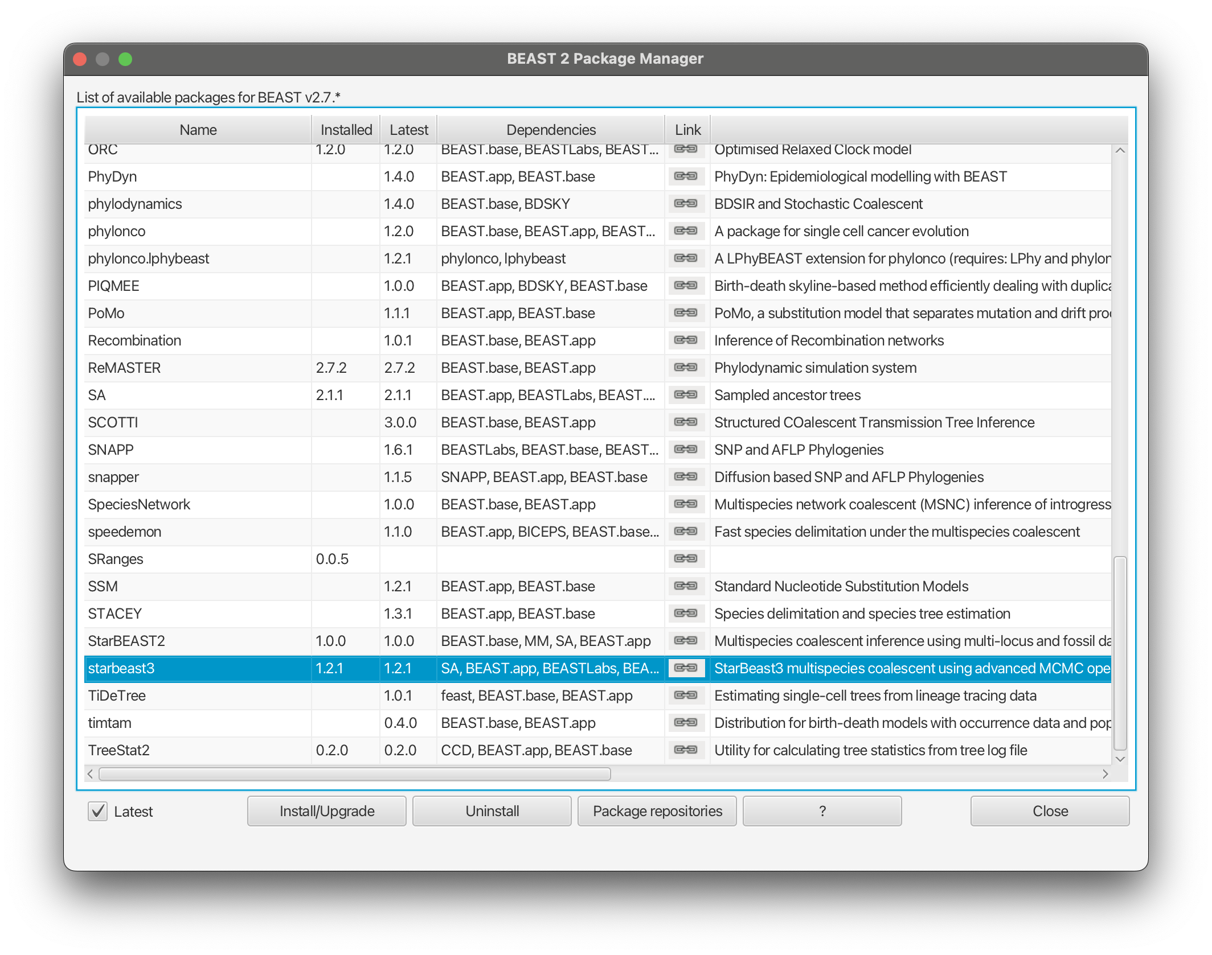Open the link icon for PhyDyn package
The height and width of the screenshot is (955, 1212).
click(x=686, y=176)
